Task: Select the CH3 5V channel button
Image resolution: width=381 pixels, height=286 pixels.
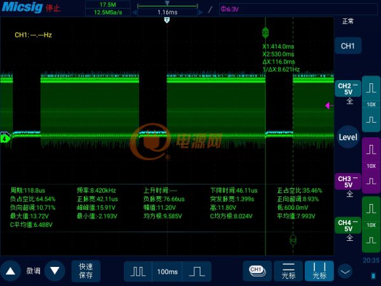Action: tap(348, 182)
